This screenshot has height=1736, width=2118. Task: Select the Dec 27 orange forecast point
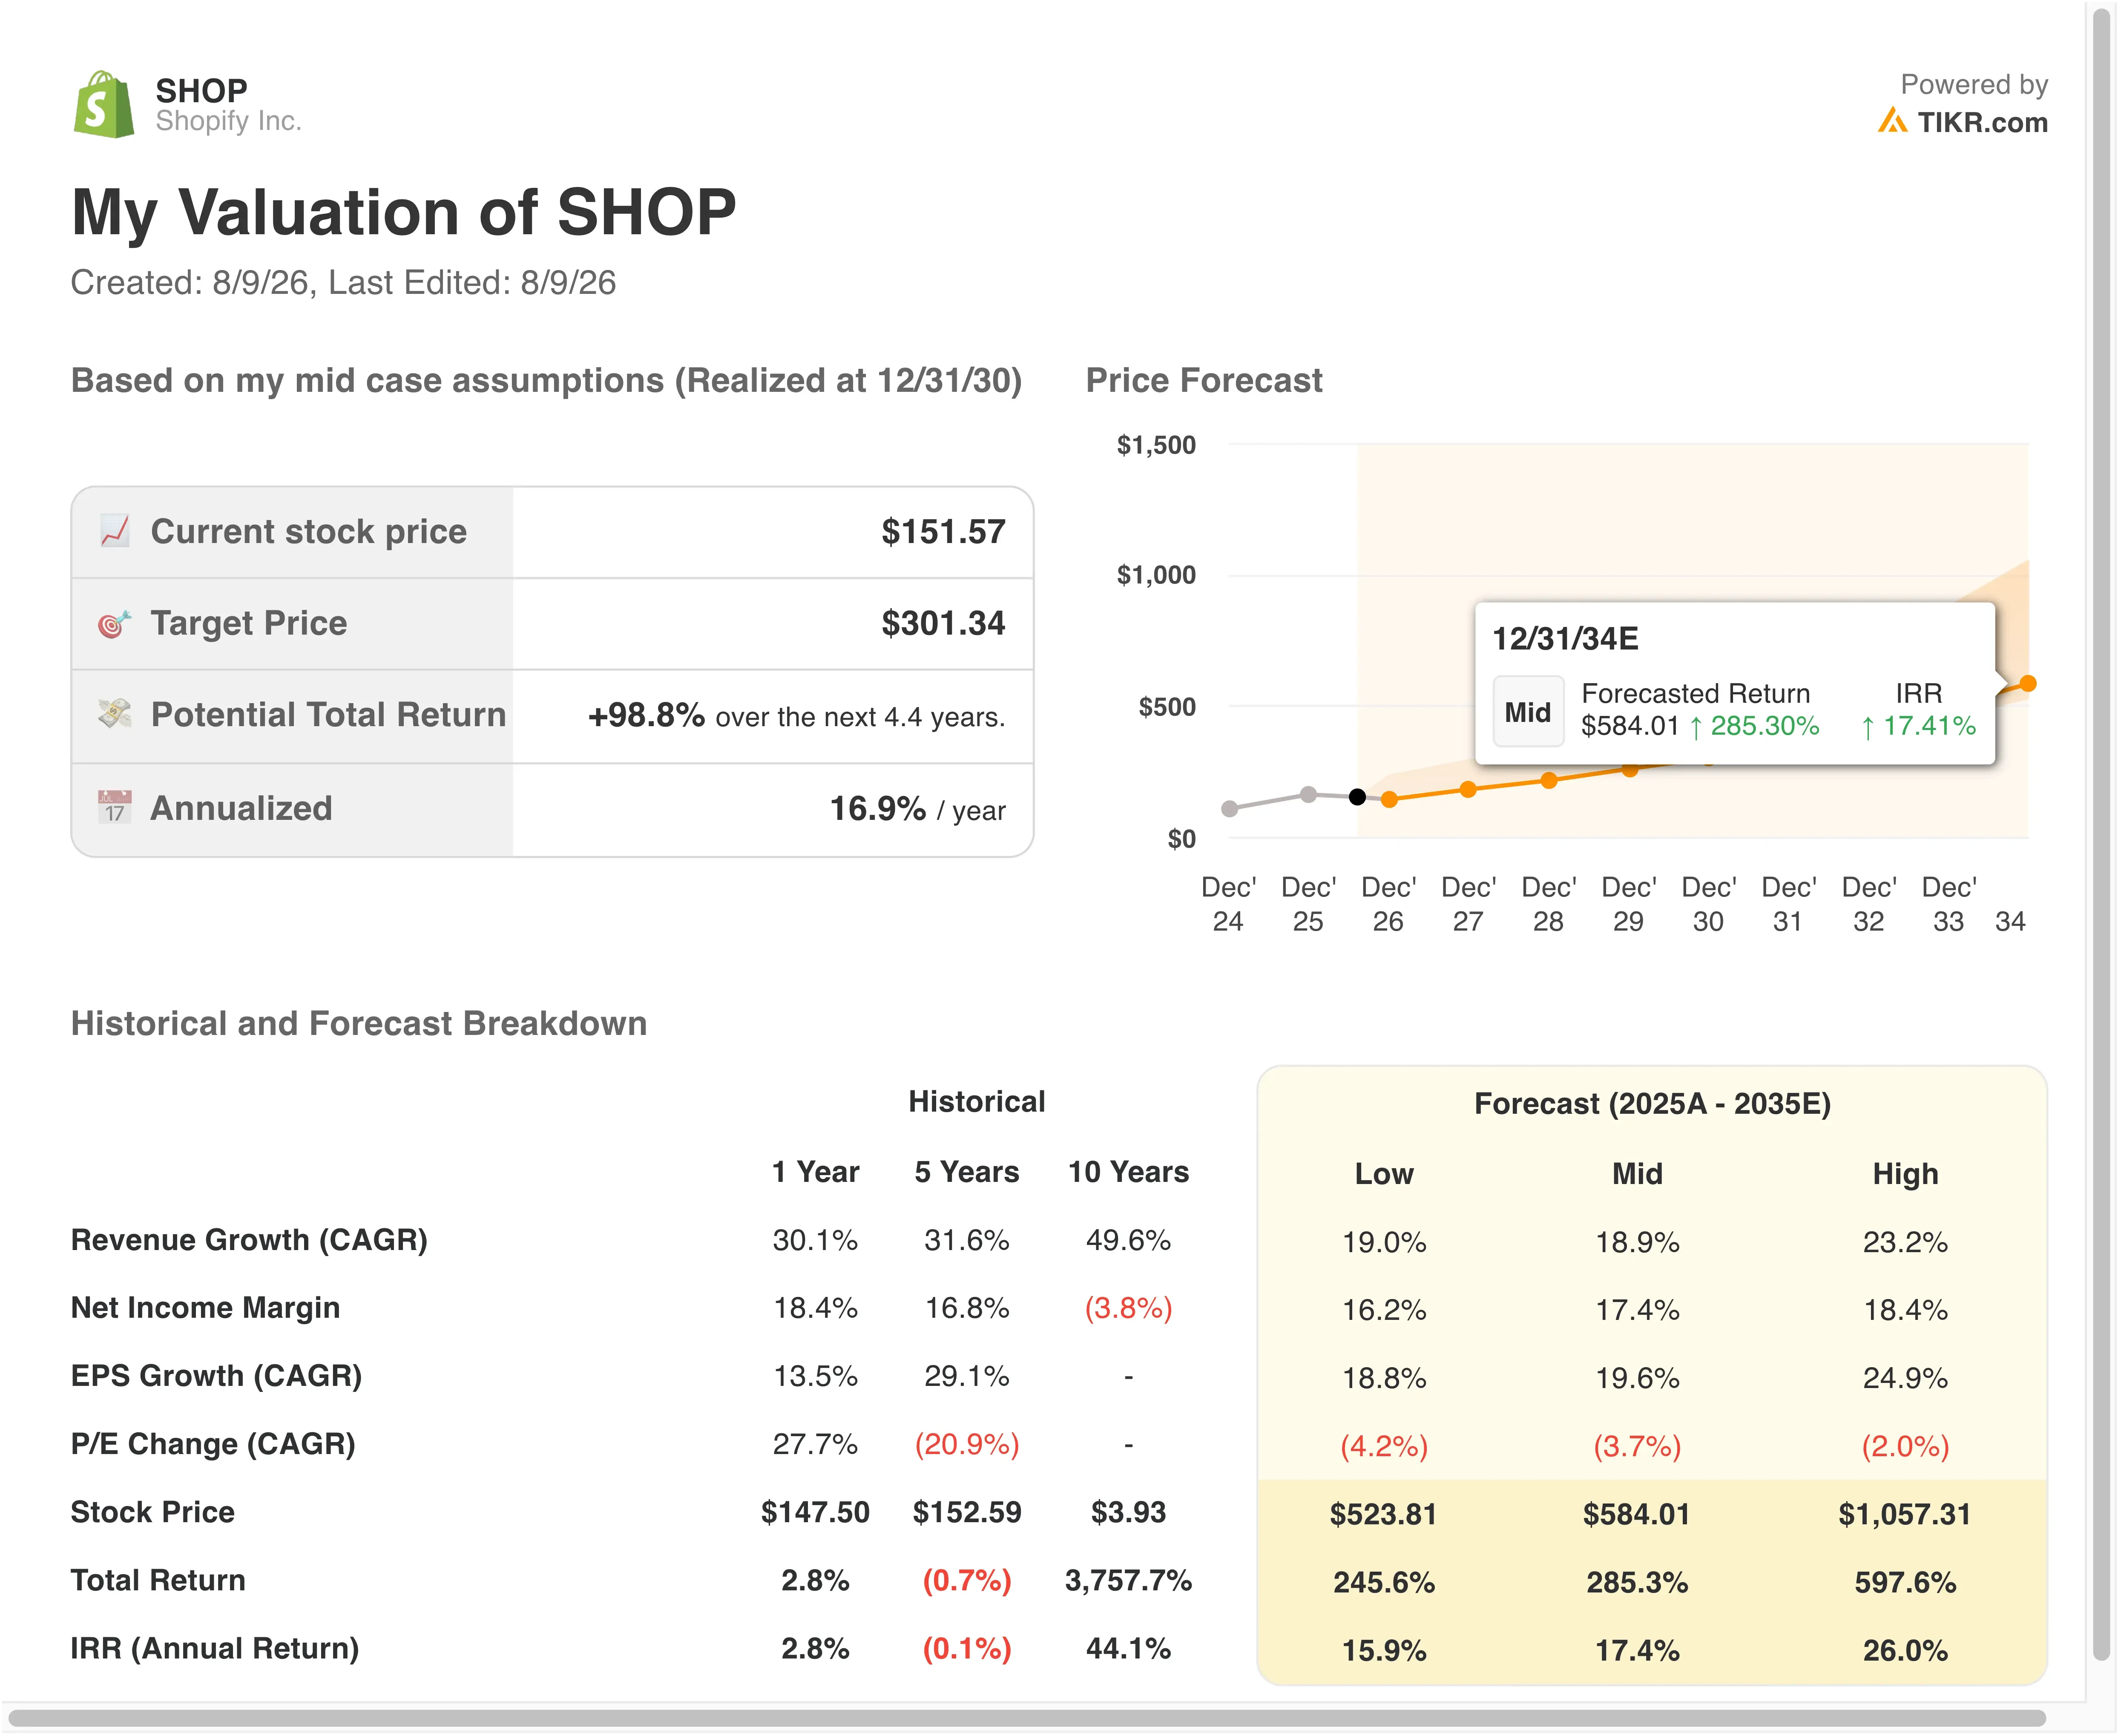point(1468,789)
